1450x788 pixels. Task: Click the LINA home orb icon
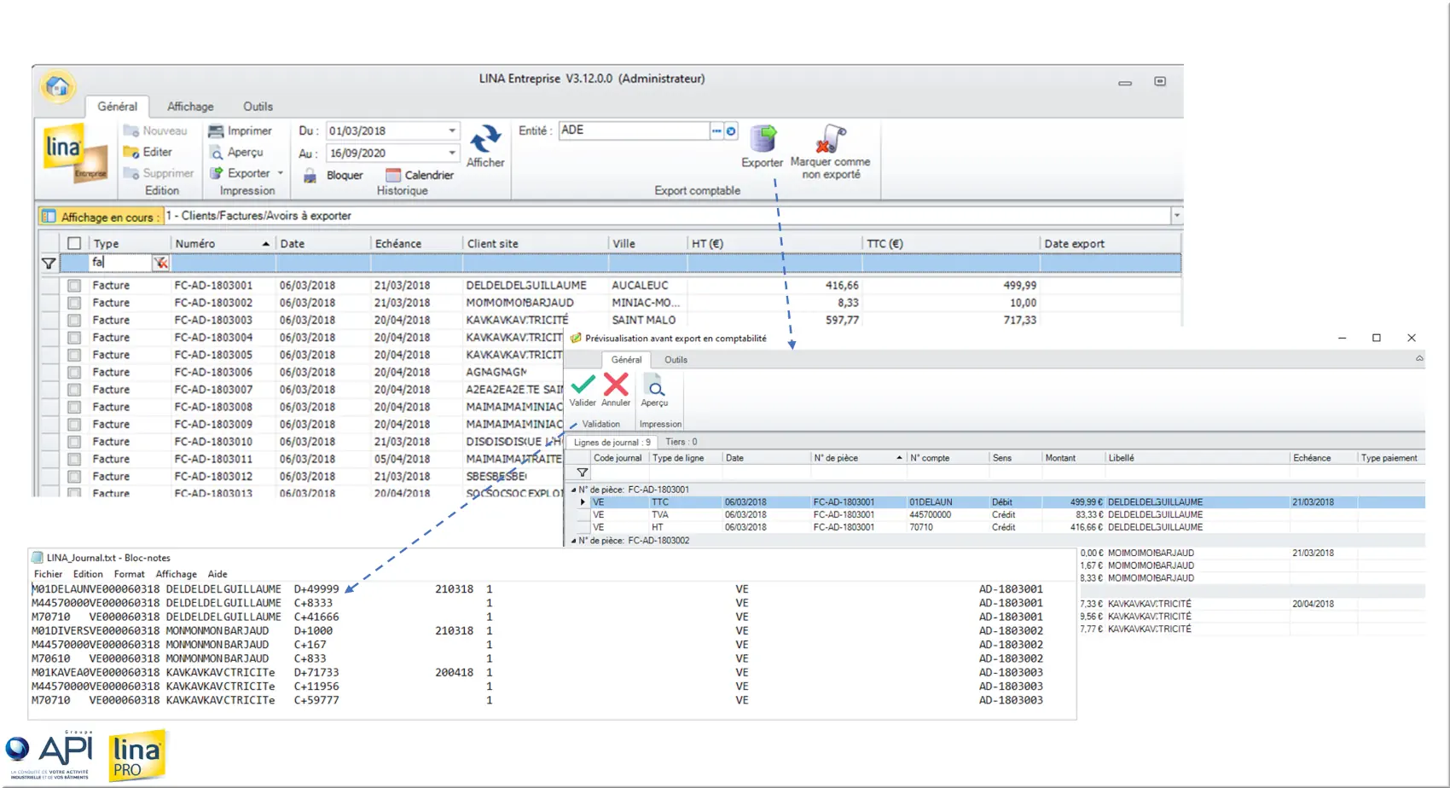coord(58,86)
